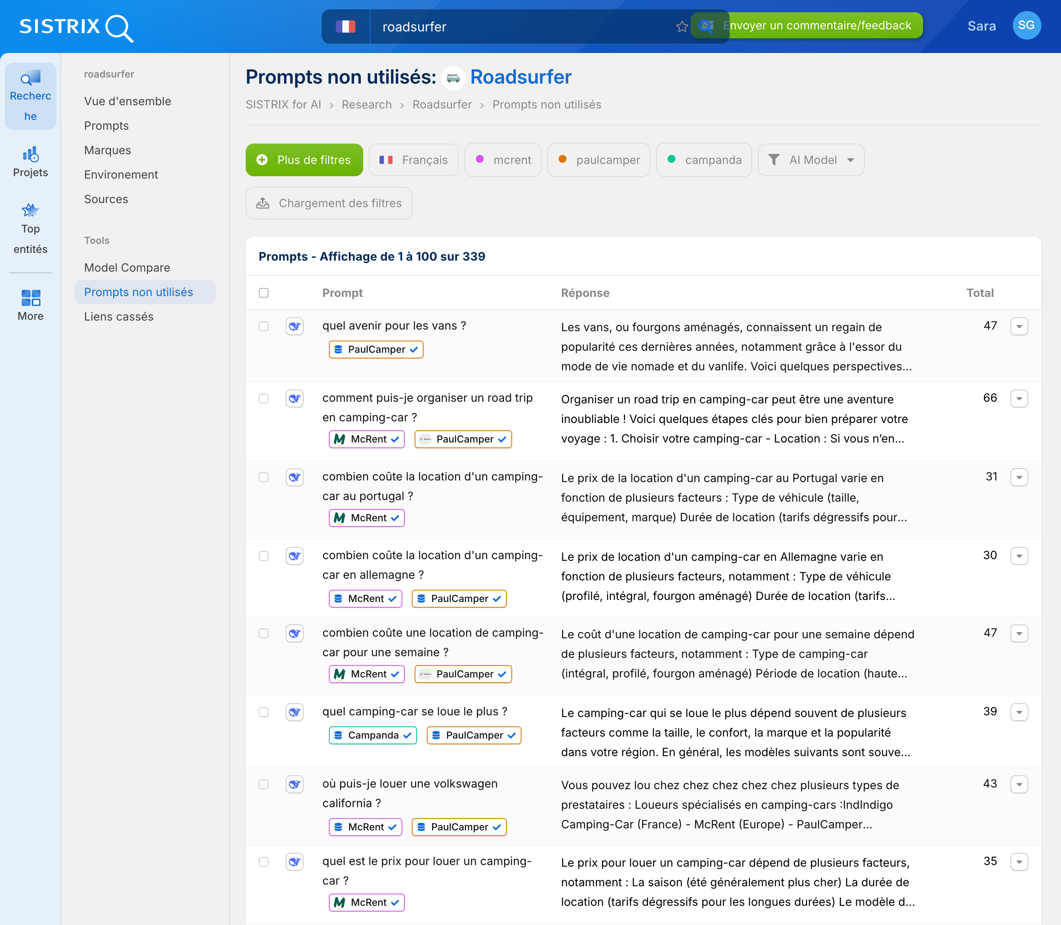
Task: Expand details for the 'quel avenir pour les vans ?' row
Action: click(1019, 326)
